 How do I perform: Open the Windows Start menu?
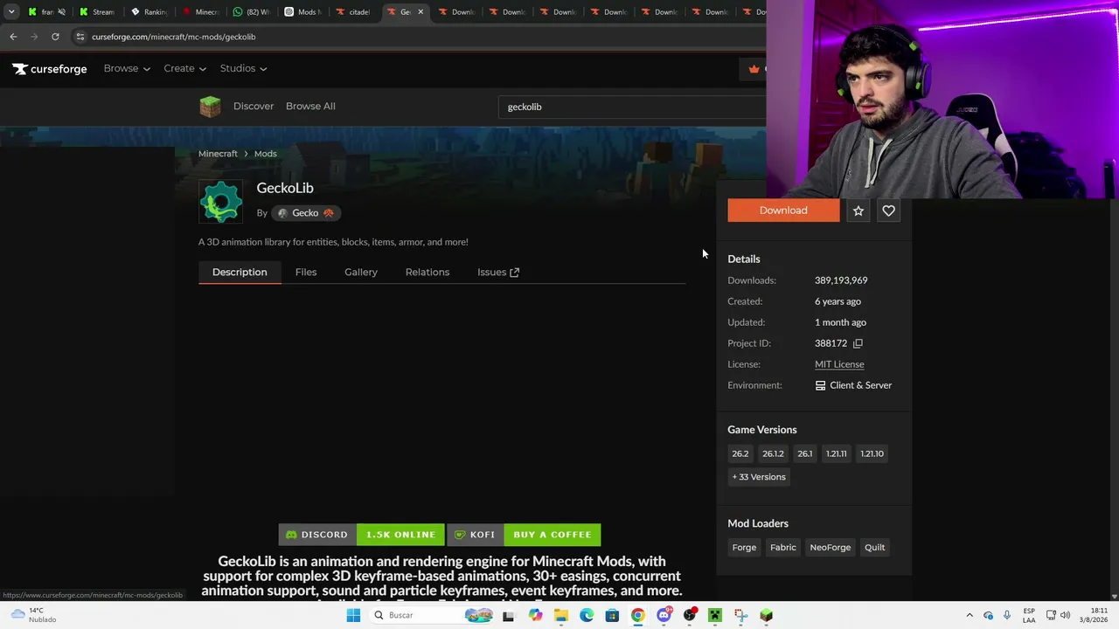tap(353, 615)
